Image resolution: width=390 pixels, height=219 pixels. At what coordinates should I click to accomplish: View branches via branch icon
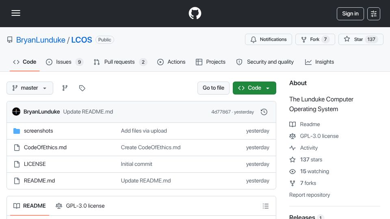click(x=65, y=88)
